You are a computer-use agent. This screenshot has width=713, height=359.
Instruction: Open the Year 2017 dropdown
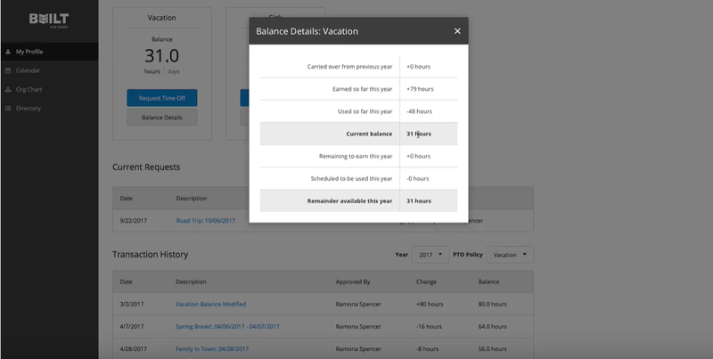430,255
